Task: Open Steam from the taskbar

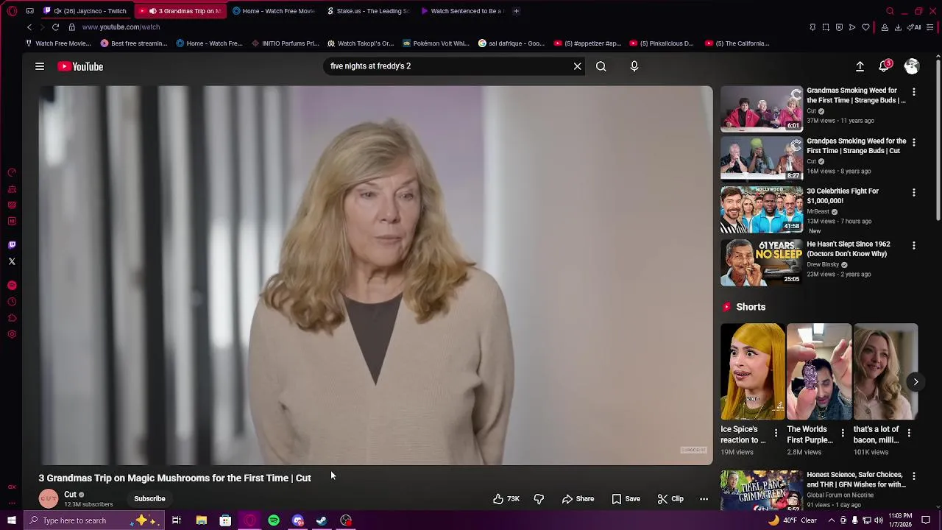Action: (322, 520)
